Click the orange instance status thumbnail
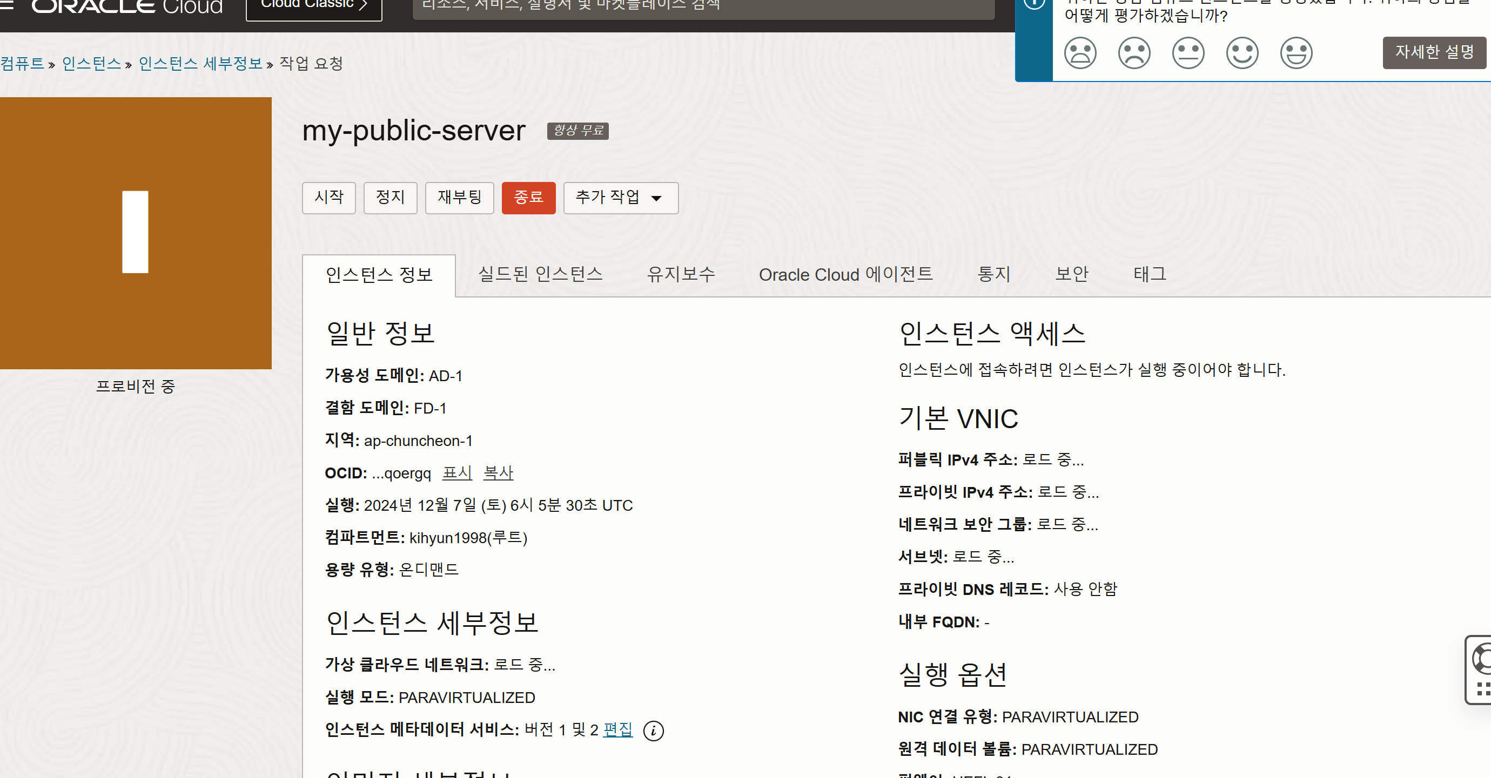Viewport: 1491px width, 778px height. tap(136, 233)
